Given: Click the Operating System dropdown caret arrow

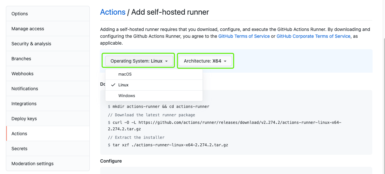Looking at the screenshot, I should [x=166, y=61].
